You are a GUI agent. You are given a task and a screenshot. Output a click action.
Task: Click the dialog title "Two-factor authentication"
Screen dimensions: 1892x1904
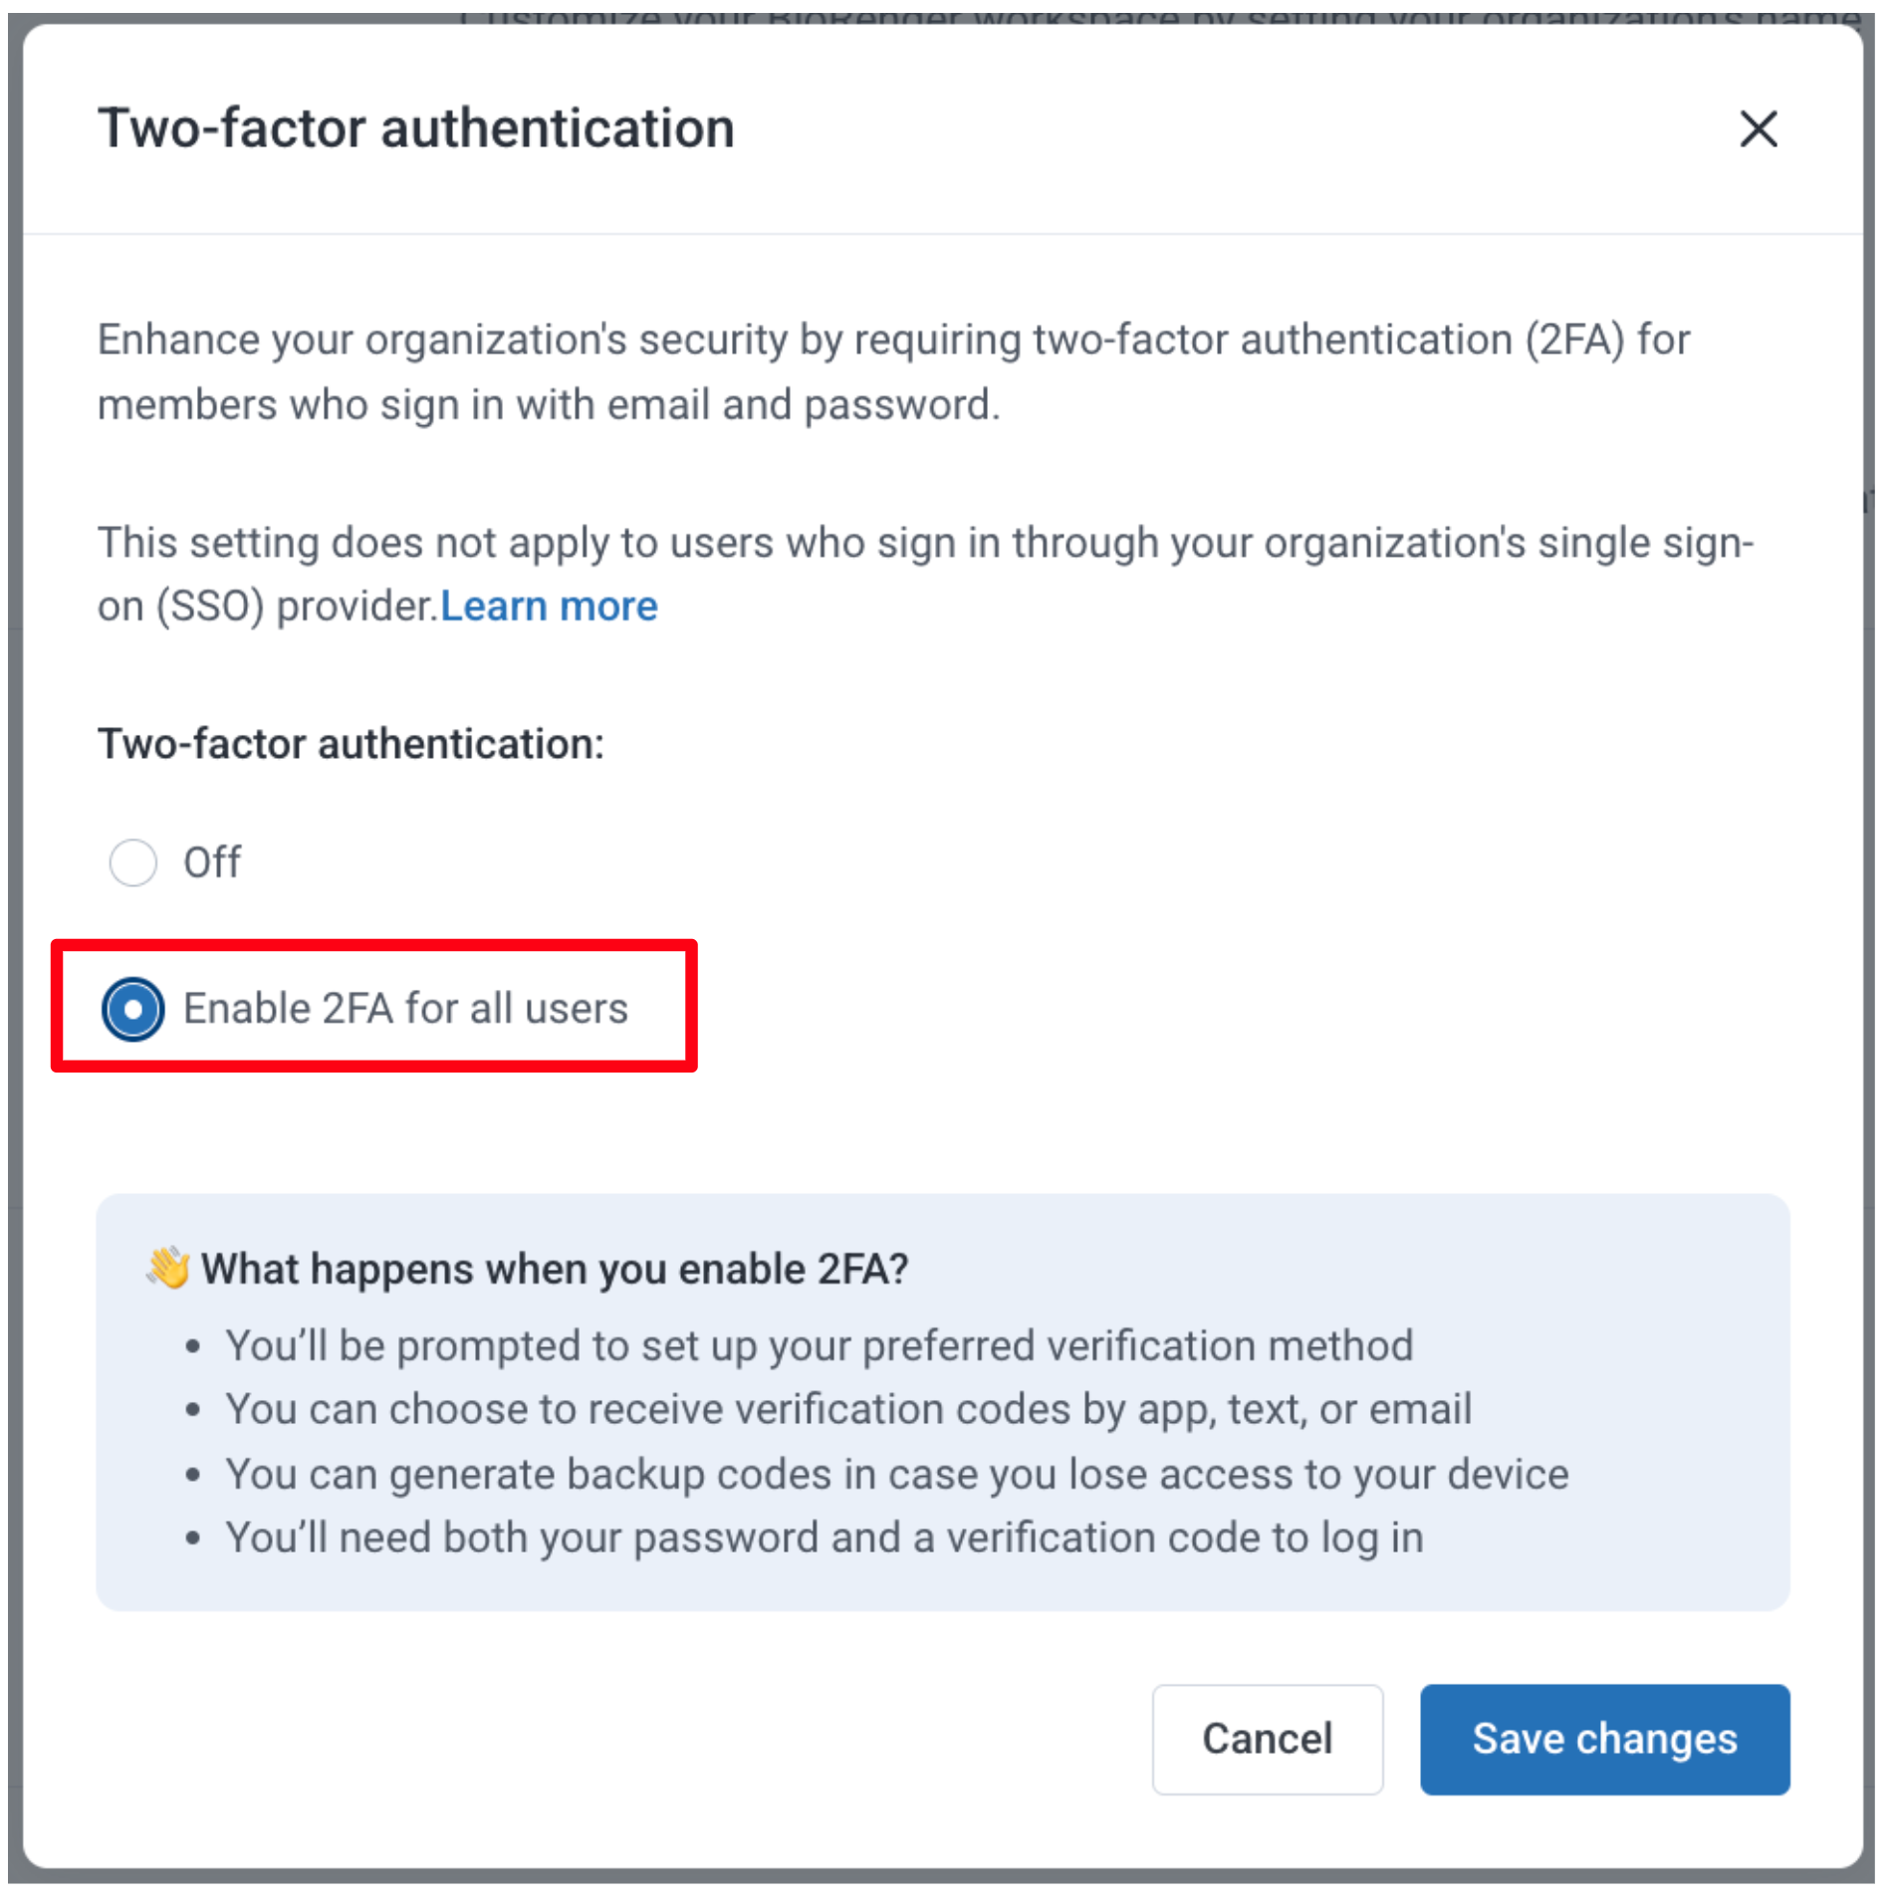point(416,128)
